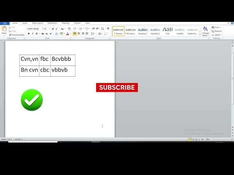234x175 pixels.
Task: Activate the Format Painter
Action: pos(16,35)
